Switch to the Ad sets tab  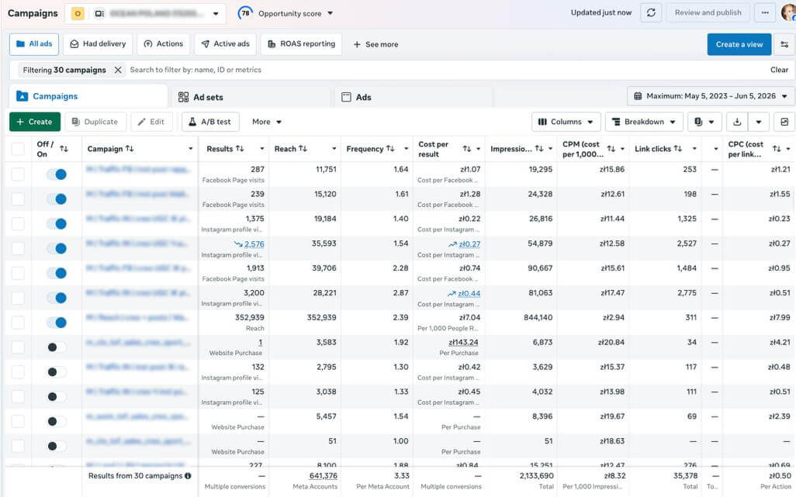pyautogui.click(x=200, y=97)
